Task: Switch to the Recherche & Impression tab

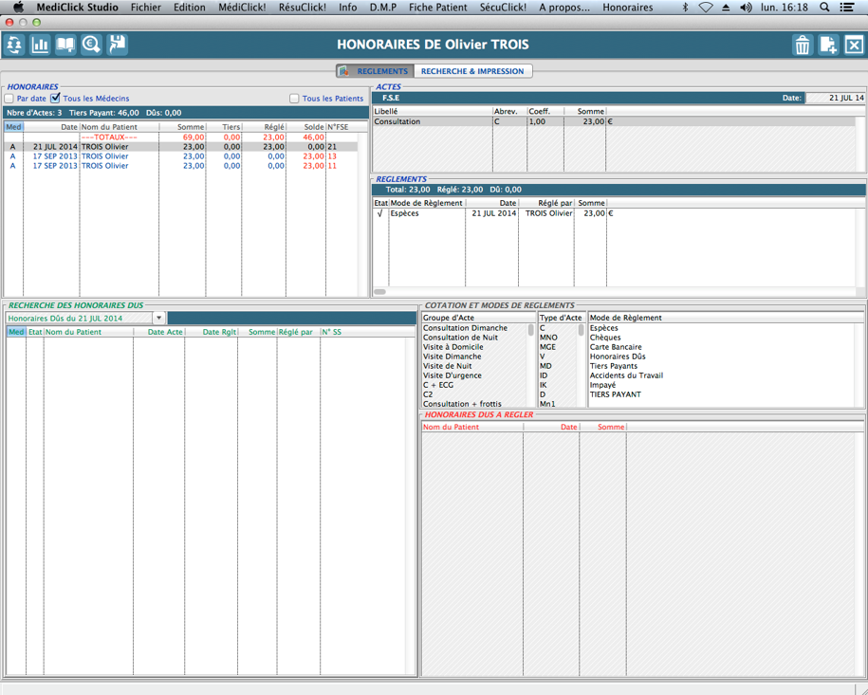Action: (x=471, y=71)
